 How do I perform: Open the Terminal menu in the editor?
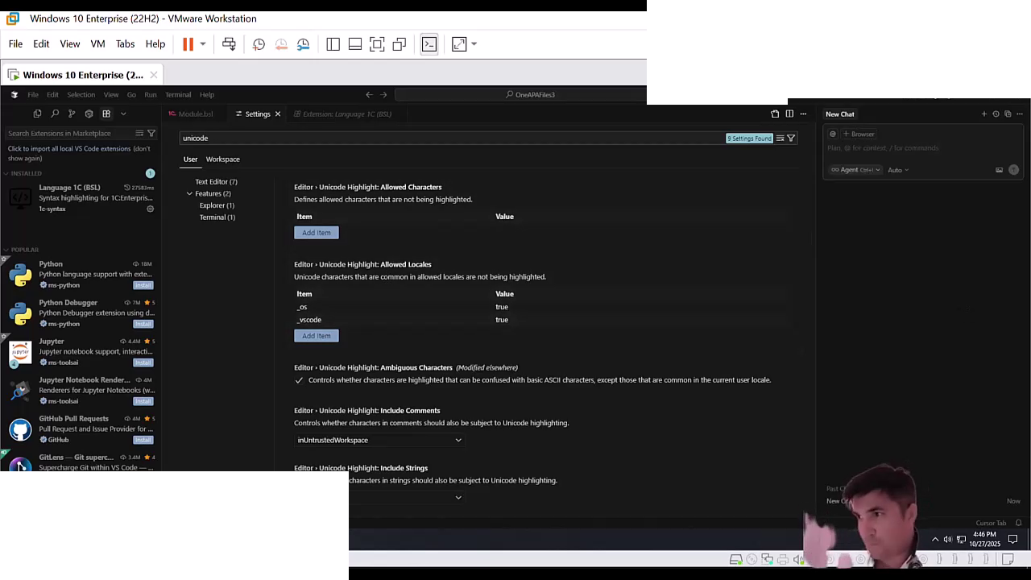click(x=178, y=95)
